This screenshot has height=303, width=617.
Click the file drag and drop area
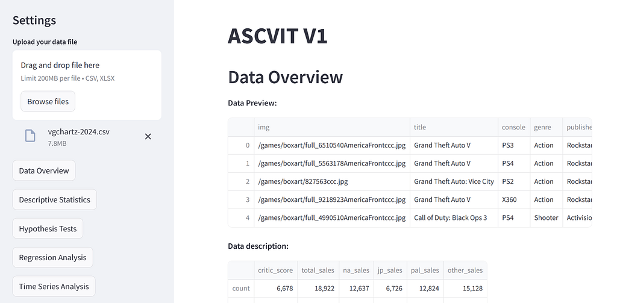tap(87, 85)
